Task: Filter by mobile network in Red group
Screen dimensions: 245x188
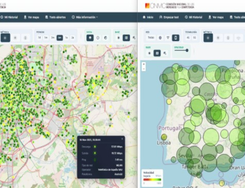Action: point(175,38)
